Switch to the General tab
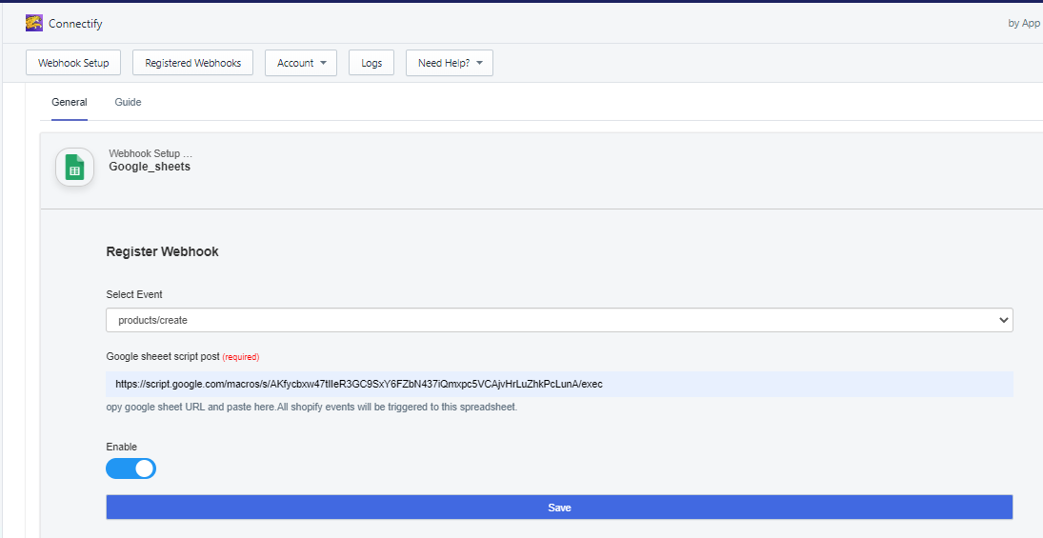Screen dimensions: 1043x538 pos(70,102)
